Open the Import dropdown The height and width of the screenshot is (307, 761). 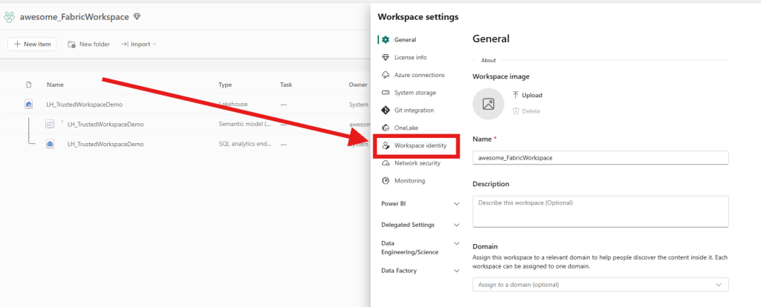coord(139,44)
